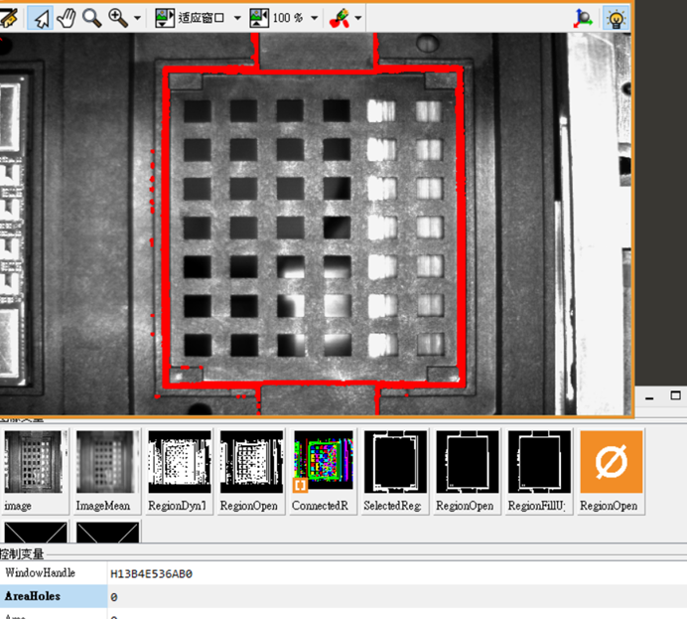Select the arrow pointer tool
The width and height of the screenshot is (687, 619).
(41, 18)
